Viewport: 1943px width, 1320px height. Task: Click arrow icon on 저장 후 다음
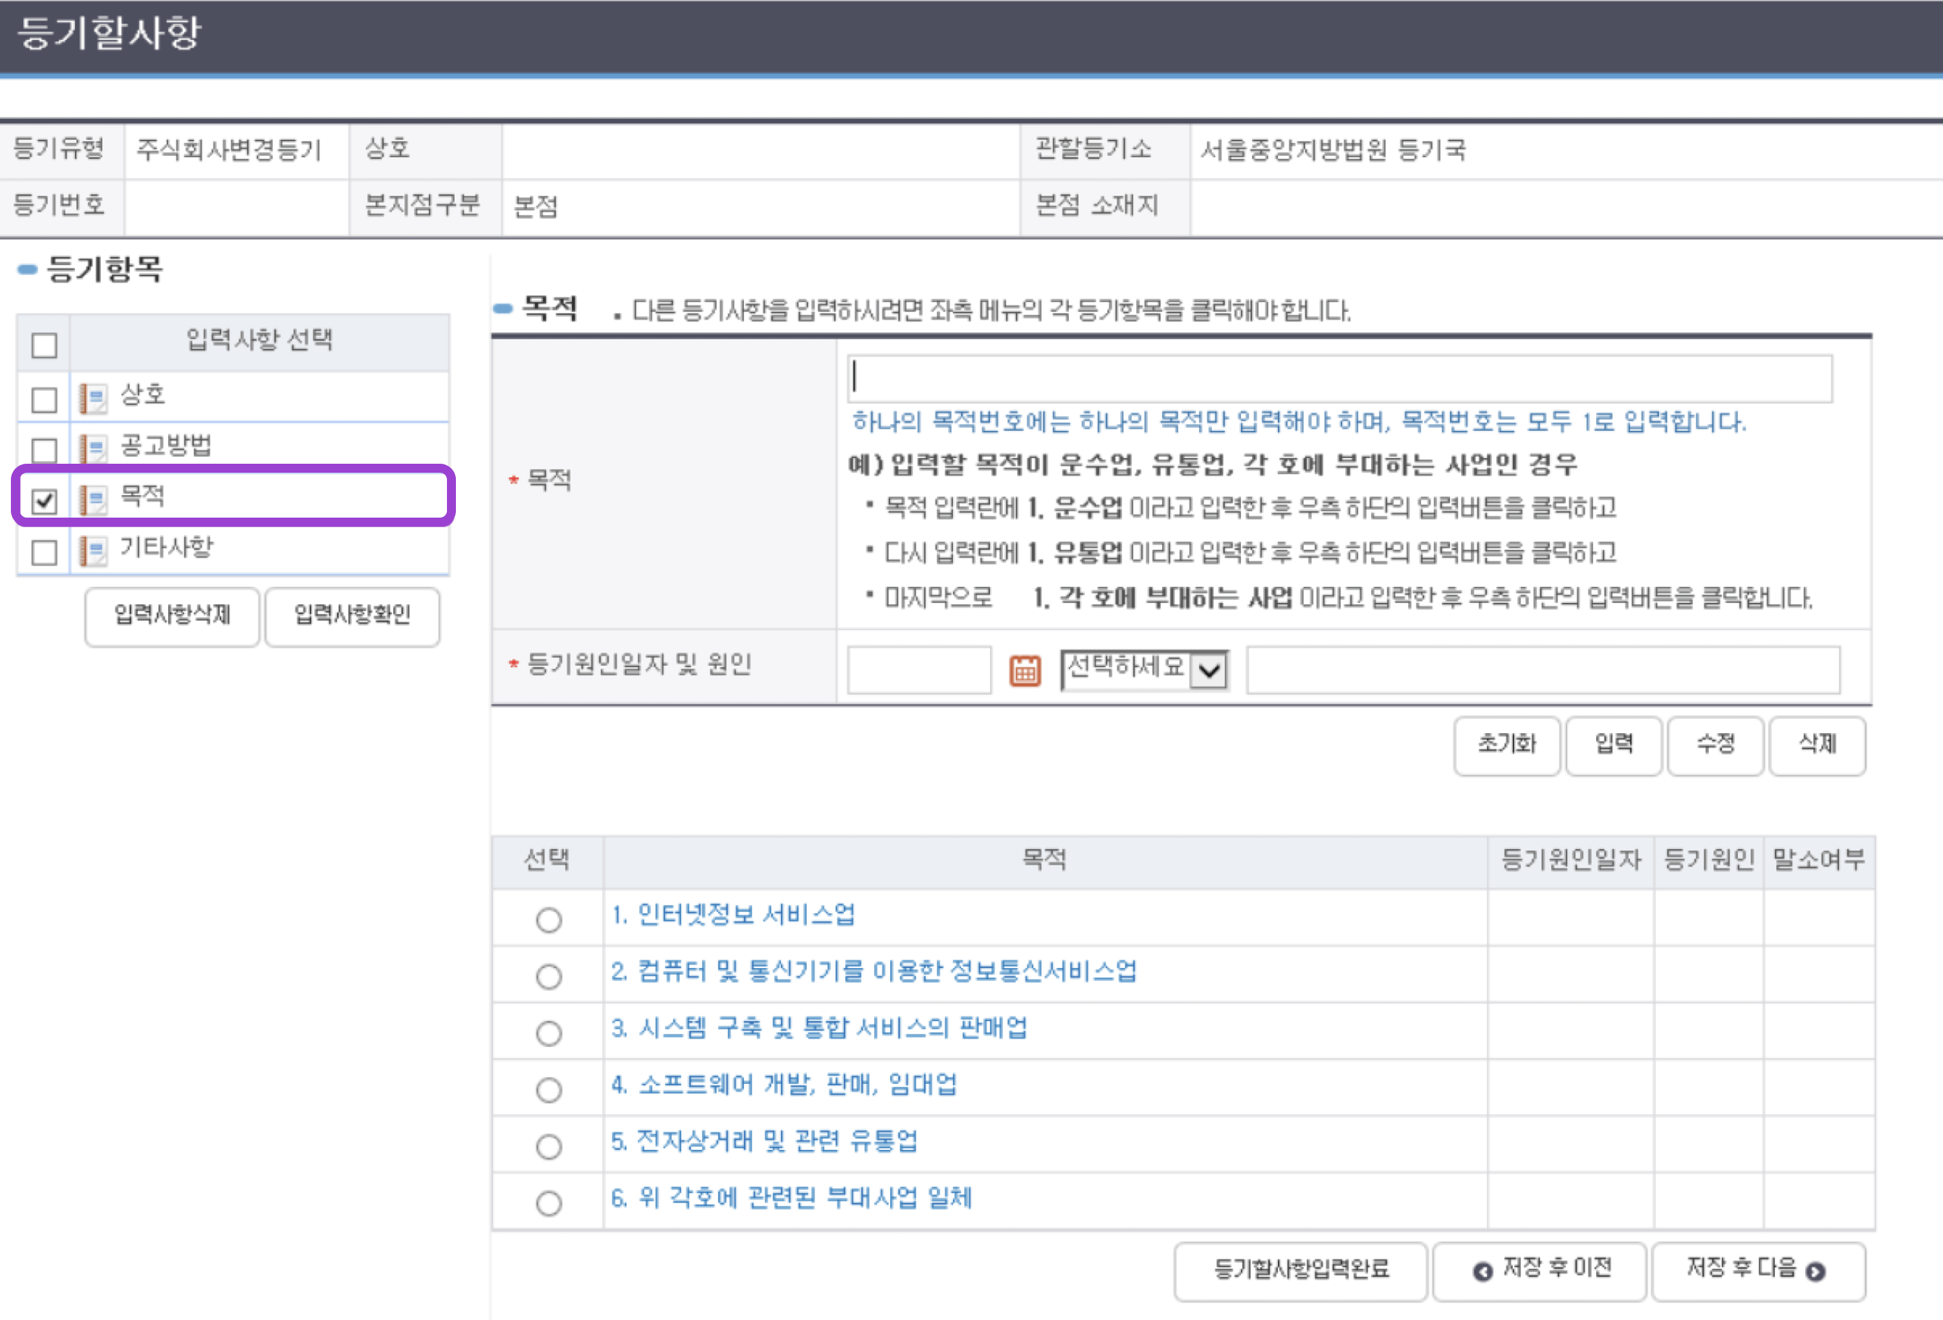tap(1814, 1271)
